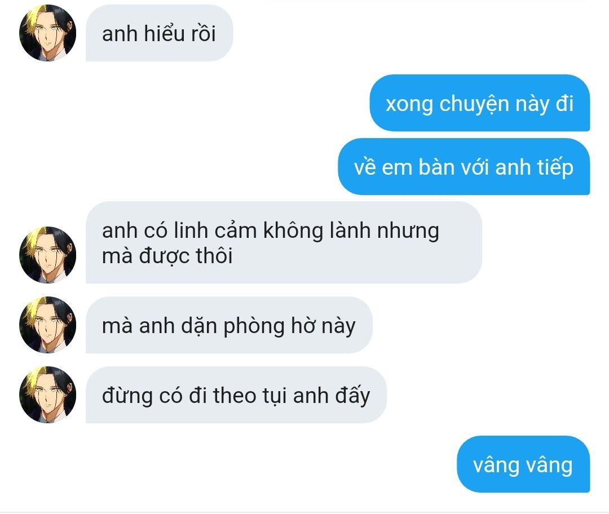Tap the 'mà anh dặn phòng hờ này' message
The width and height of the screenshot is (609, 514).
(x=229, y=325)
